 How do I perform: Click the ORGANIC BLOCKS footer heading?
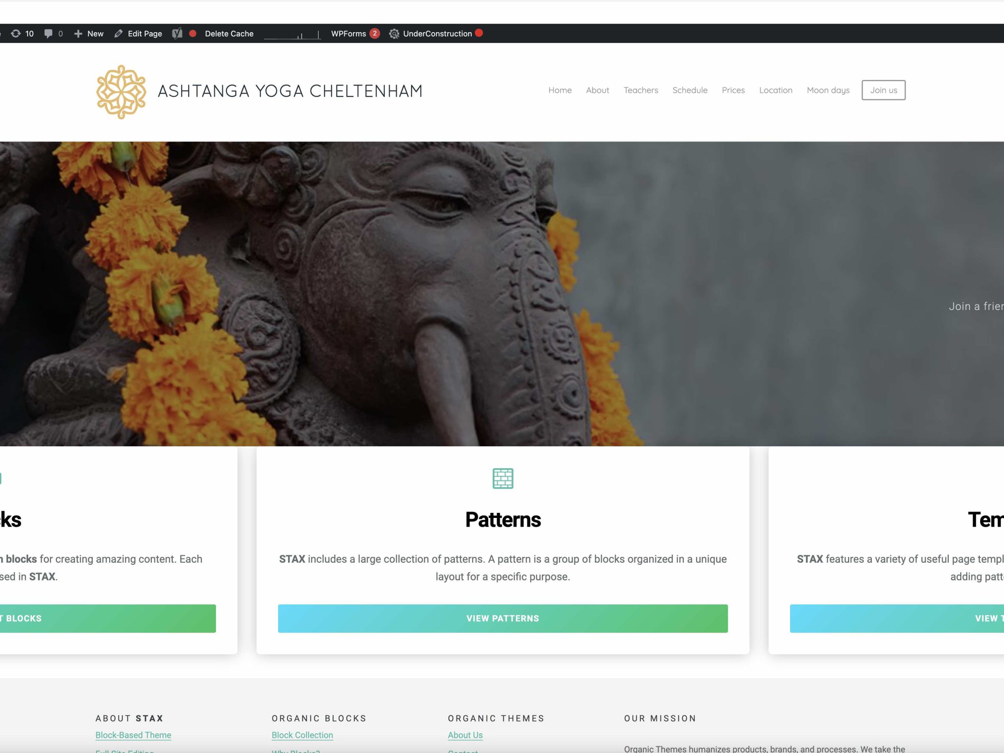click(319, 718)
